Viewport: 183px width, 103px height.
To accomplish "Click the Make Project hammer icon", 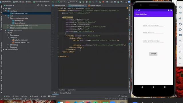I will coord(53,2).
